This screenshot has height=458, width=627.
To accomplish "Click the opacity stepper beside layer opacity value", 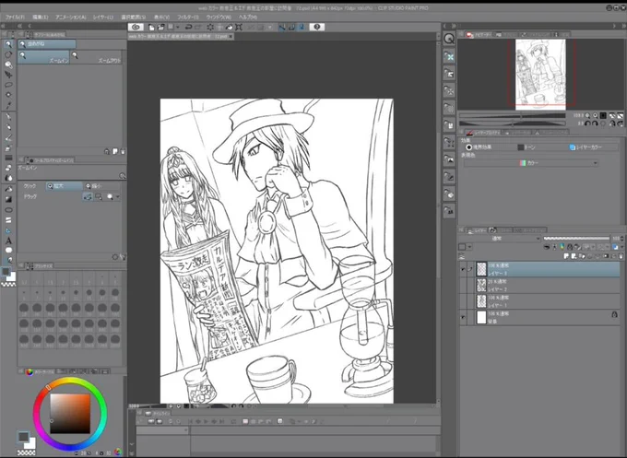I will [x=621, y=239].
